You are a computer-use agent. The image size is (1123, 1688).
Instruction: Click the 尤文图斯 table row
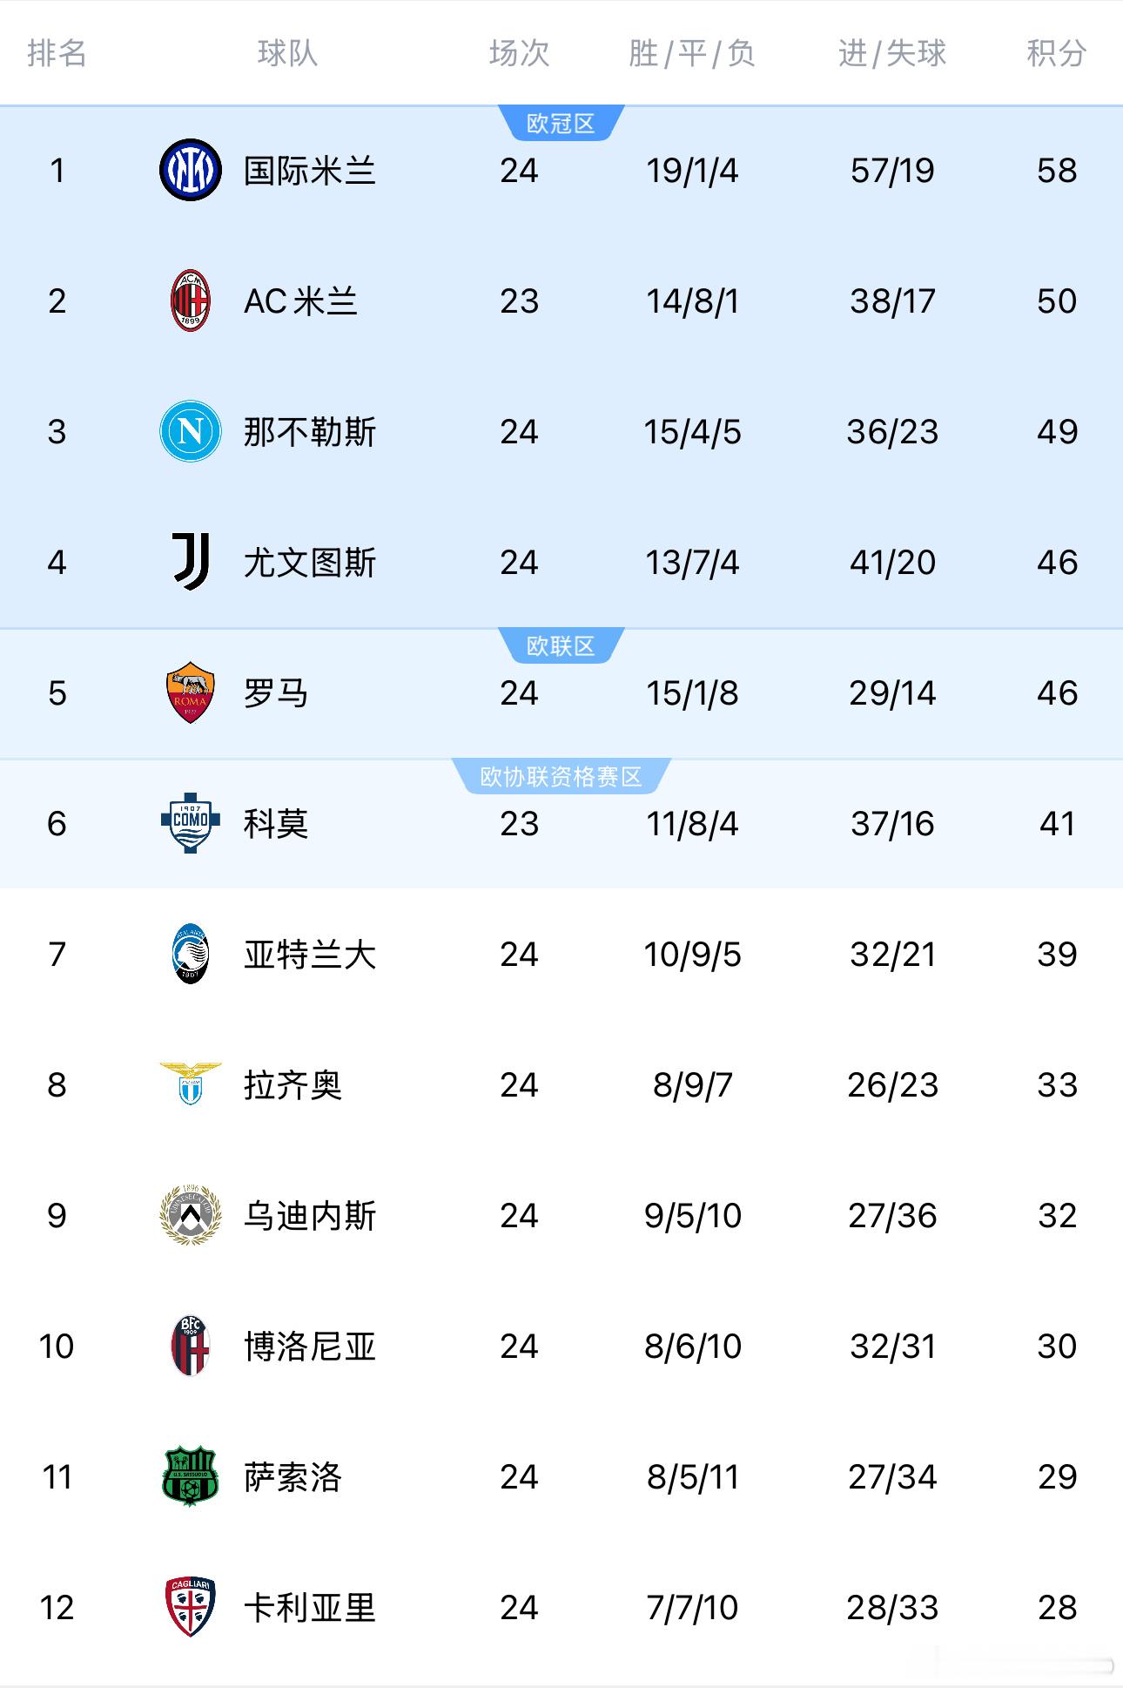pyautogui.click(x=561, y=563)
